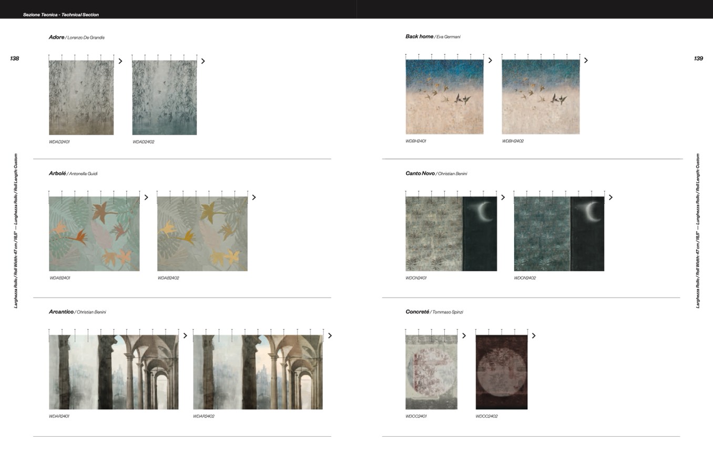
Task: Click the Sezione Tecnica - Technical Section header
Action: click(x=61, y=15)
